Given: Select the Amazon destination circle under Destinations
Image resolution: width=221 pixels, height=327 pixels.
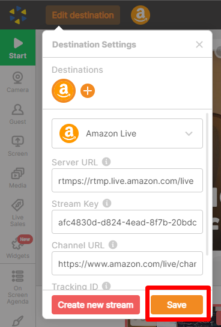Looking at the screenshot, I should [64, 91].
